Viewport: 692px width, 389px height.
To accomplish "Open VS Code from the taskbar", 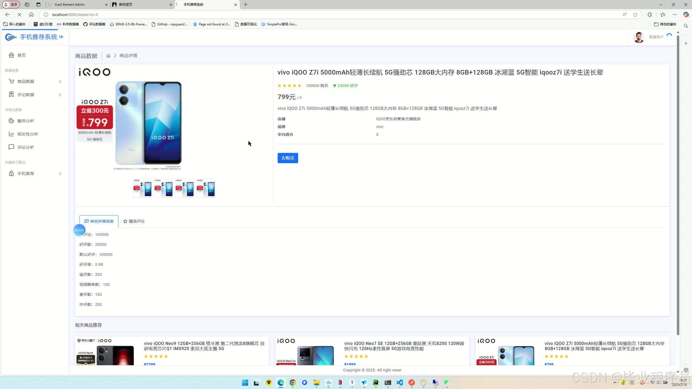I will (x=400, y=383).
